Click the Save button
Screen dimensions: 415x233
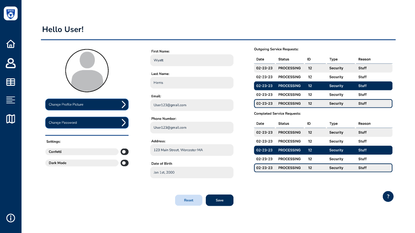click(x=219, y=200)
